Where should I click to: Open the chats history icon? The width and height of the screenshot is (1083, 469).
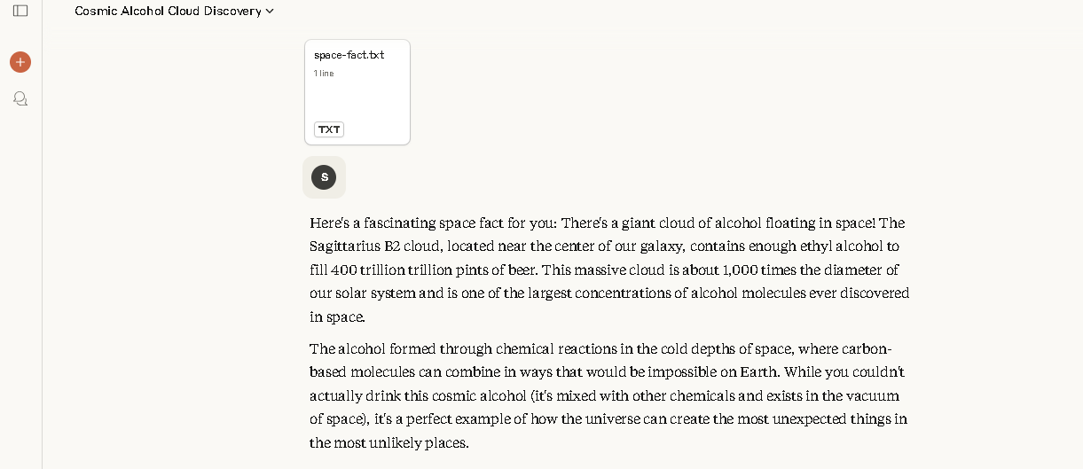click(20, 98)
